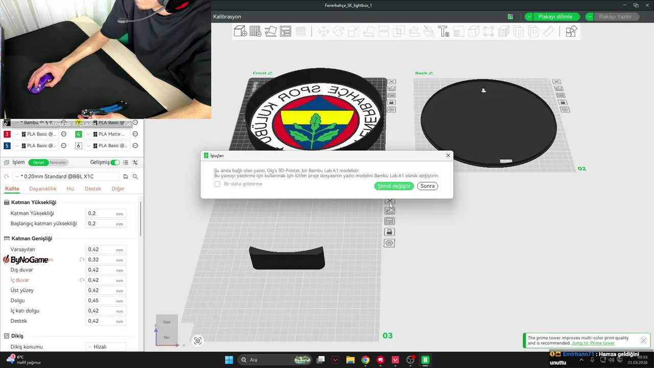Search process settings with the magnifier icon
The height and width of the screenshot is (368, 654).
click(x=135, y=176)
